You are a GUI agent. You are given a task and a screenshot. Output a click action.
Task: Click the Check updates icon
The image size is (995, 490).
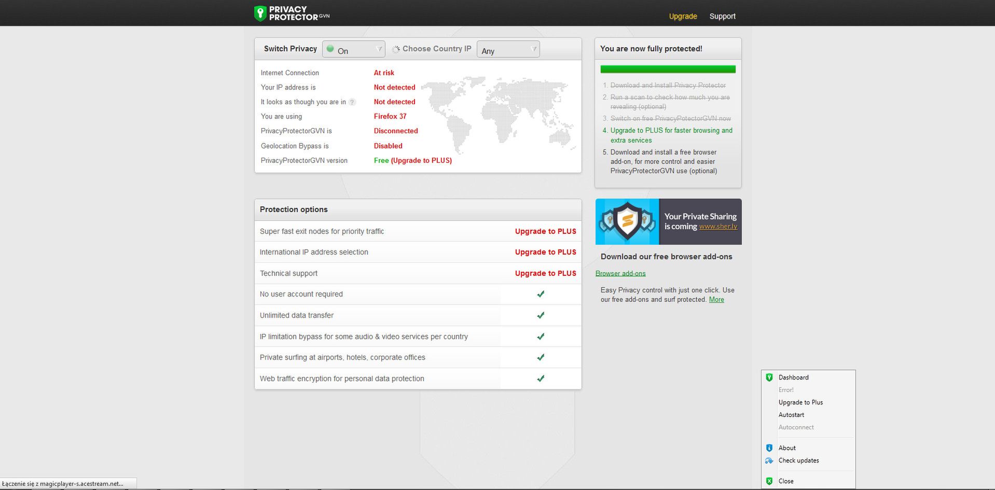[769, 460]
